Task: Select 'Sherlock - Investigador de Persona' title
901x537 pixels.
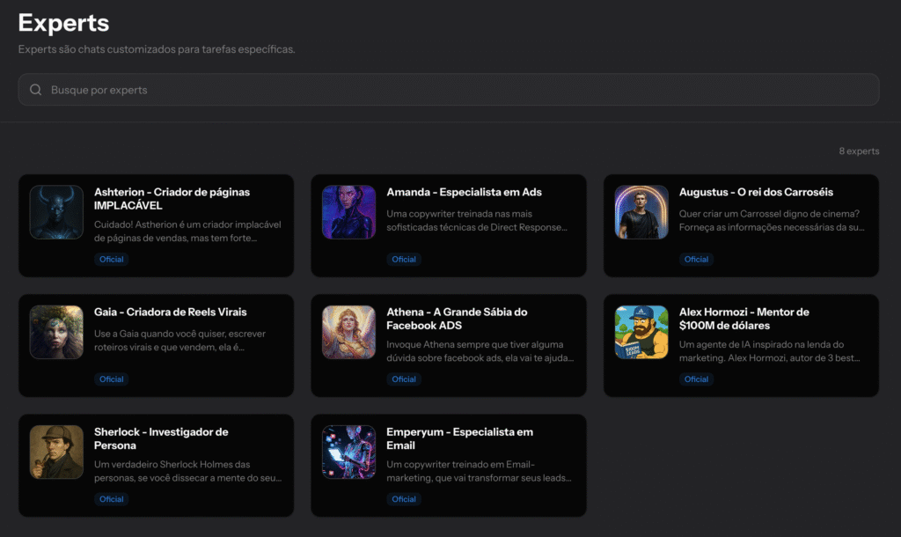Action: click(161, 438)
